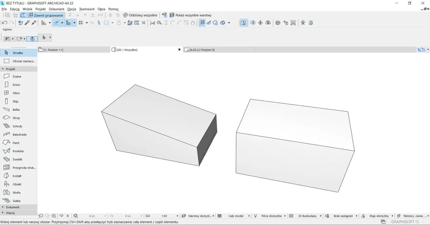This screenshot has height=225, width=430.
Task: Toggle the grid snap display button
Action: click(81, 23)
